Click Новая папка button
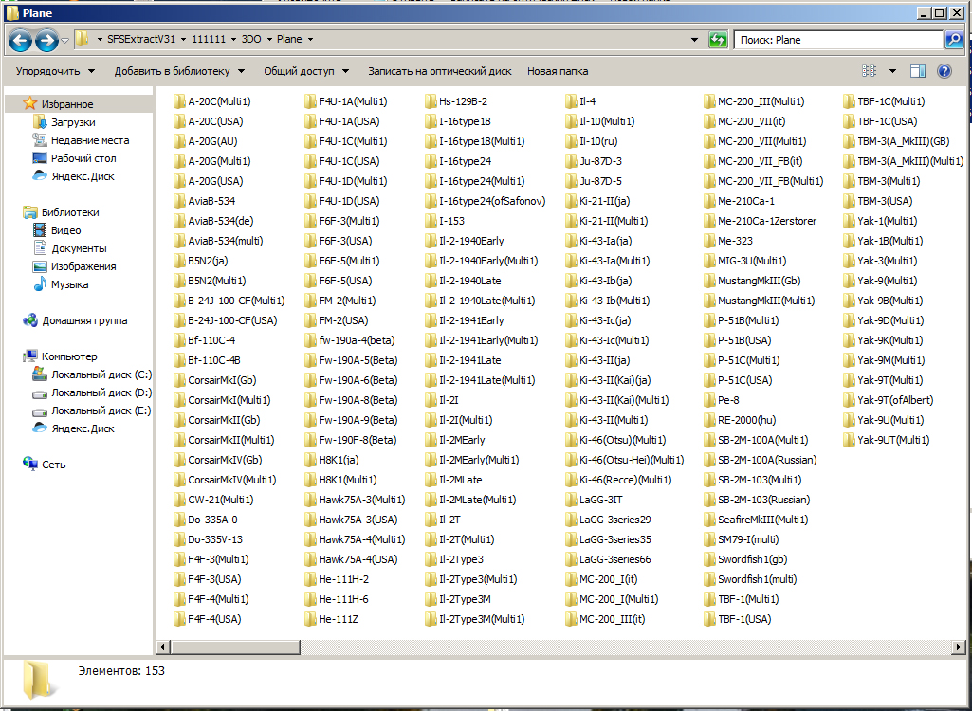 click(558, 71)
